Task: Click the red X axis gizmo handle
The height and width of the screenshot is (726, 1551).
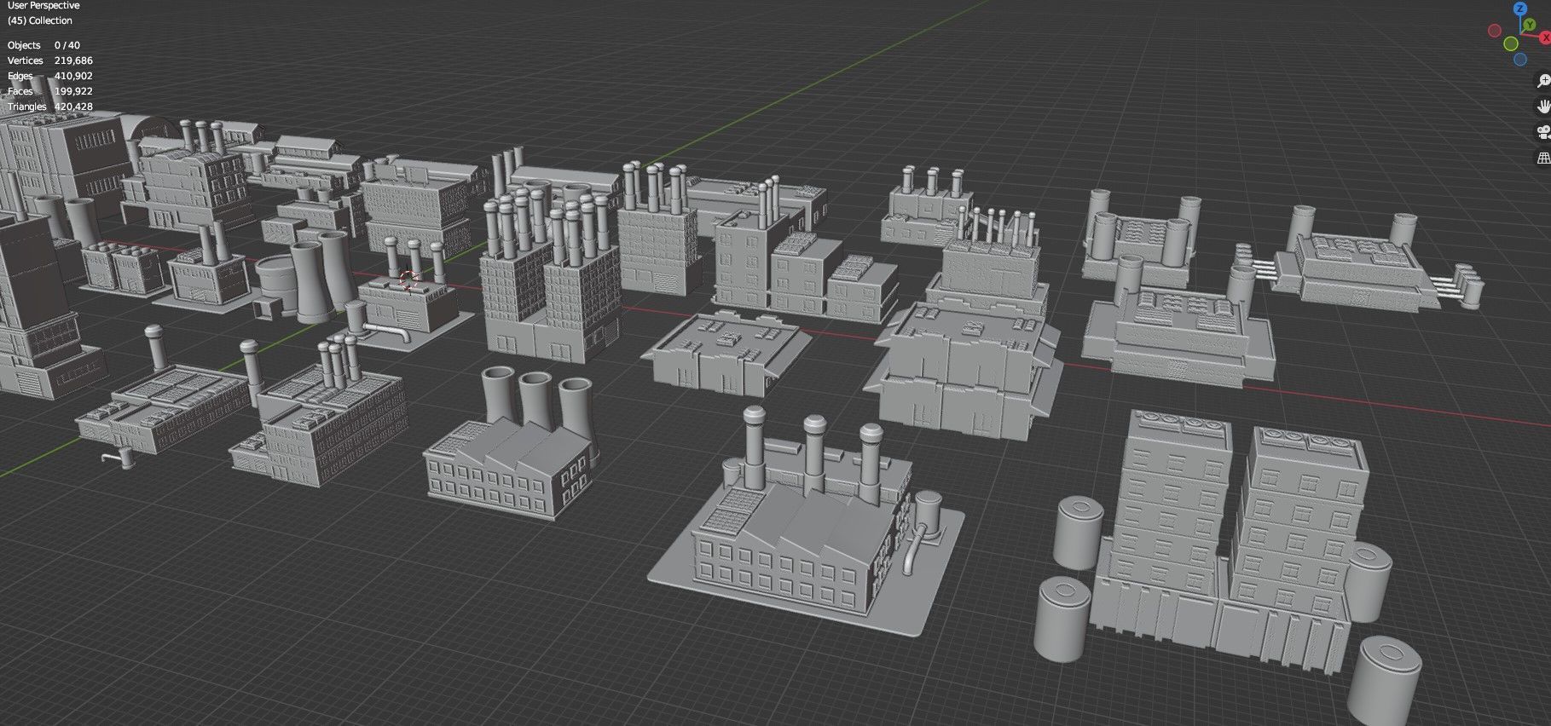Action: pyautogui.click(x=1545, y=38)
